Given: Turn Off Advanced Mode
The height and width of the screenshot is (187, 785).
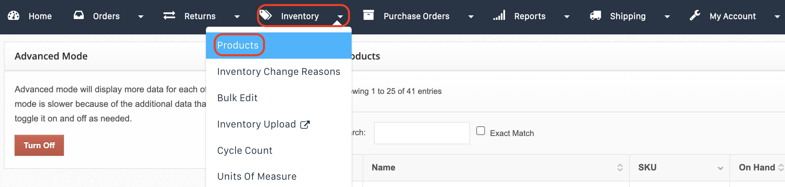Looking at the screenshot, I should [39, 145].
